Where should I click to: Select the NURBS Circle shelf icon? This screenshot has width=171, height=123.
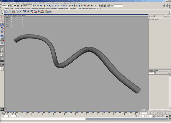pyautogui.click(x=6, y=12)
